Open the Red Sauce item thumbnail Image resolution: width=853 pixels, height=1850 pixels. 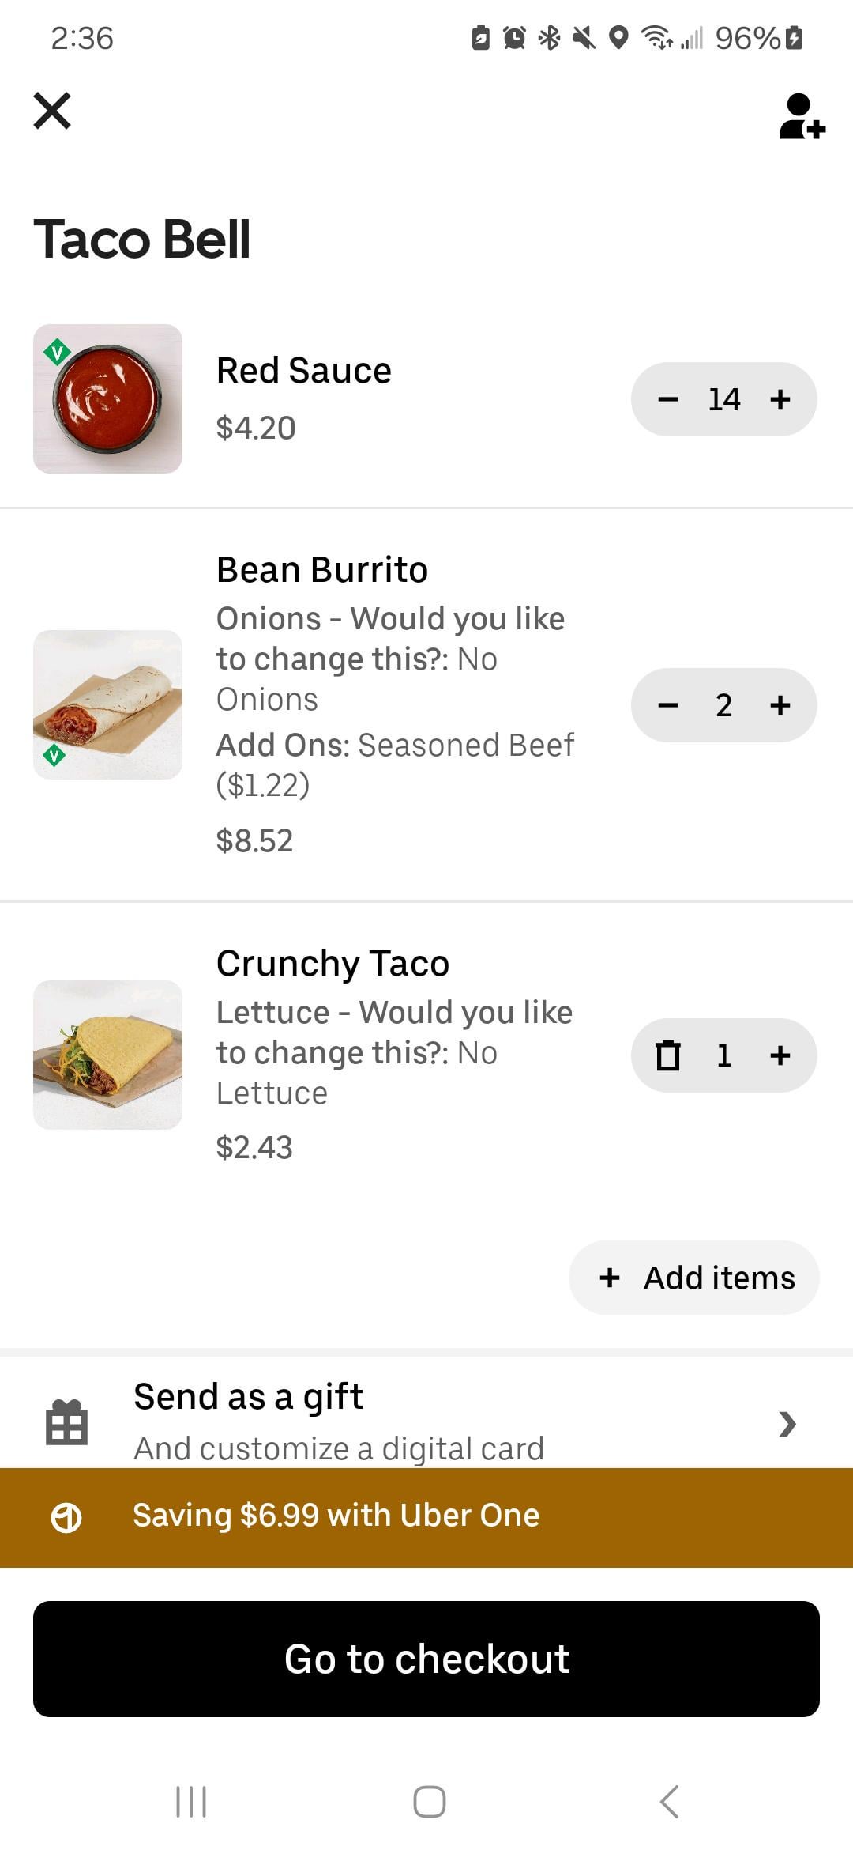107,398
